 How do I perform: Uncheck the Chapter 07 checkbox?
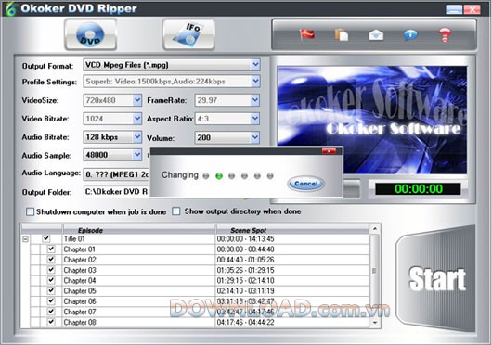click(x=51, y=312)
